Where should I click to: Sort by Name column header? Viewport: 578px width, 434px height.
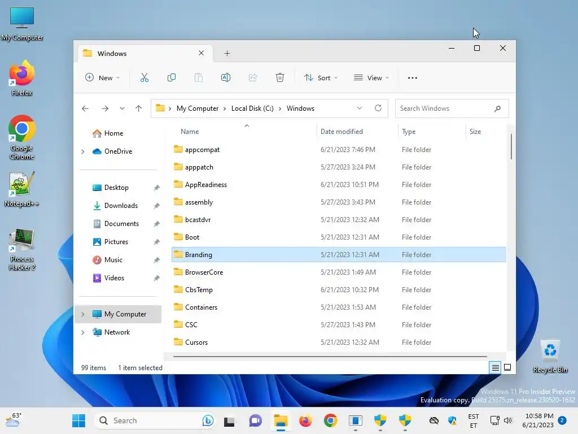coord(190,131)
